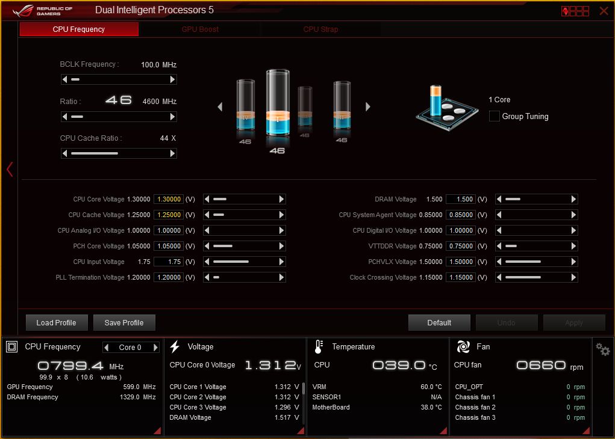Close the Dual Intelligent Processors window
The image size is (615, 439).
(x=604, y=11)
